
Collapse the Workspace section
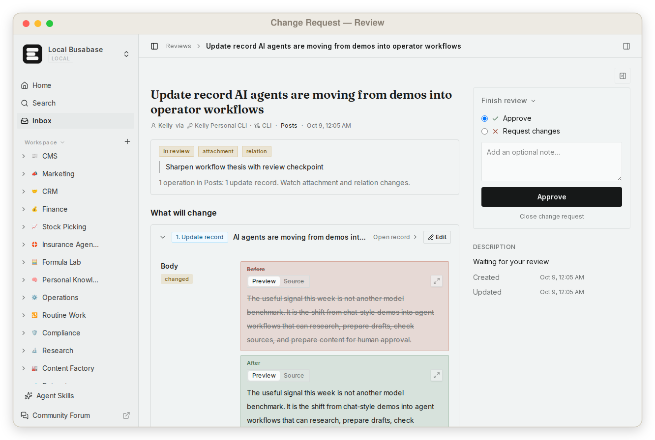click(x=45, y=142)
